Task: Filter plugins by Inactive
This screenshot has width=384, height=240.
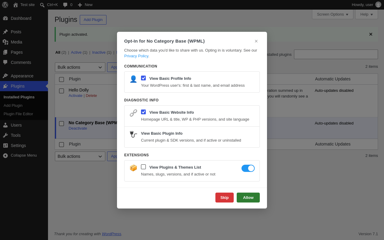Action: [99, 52]
